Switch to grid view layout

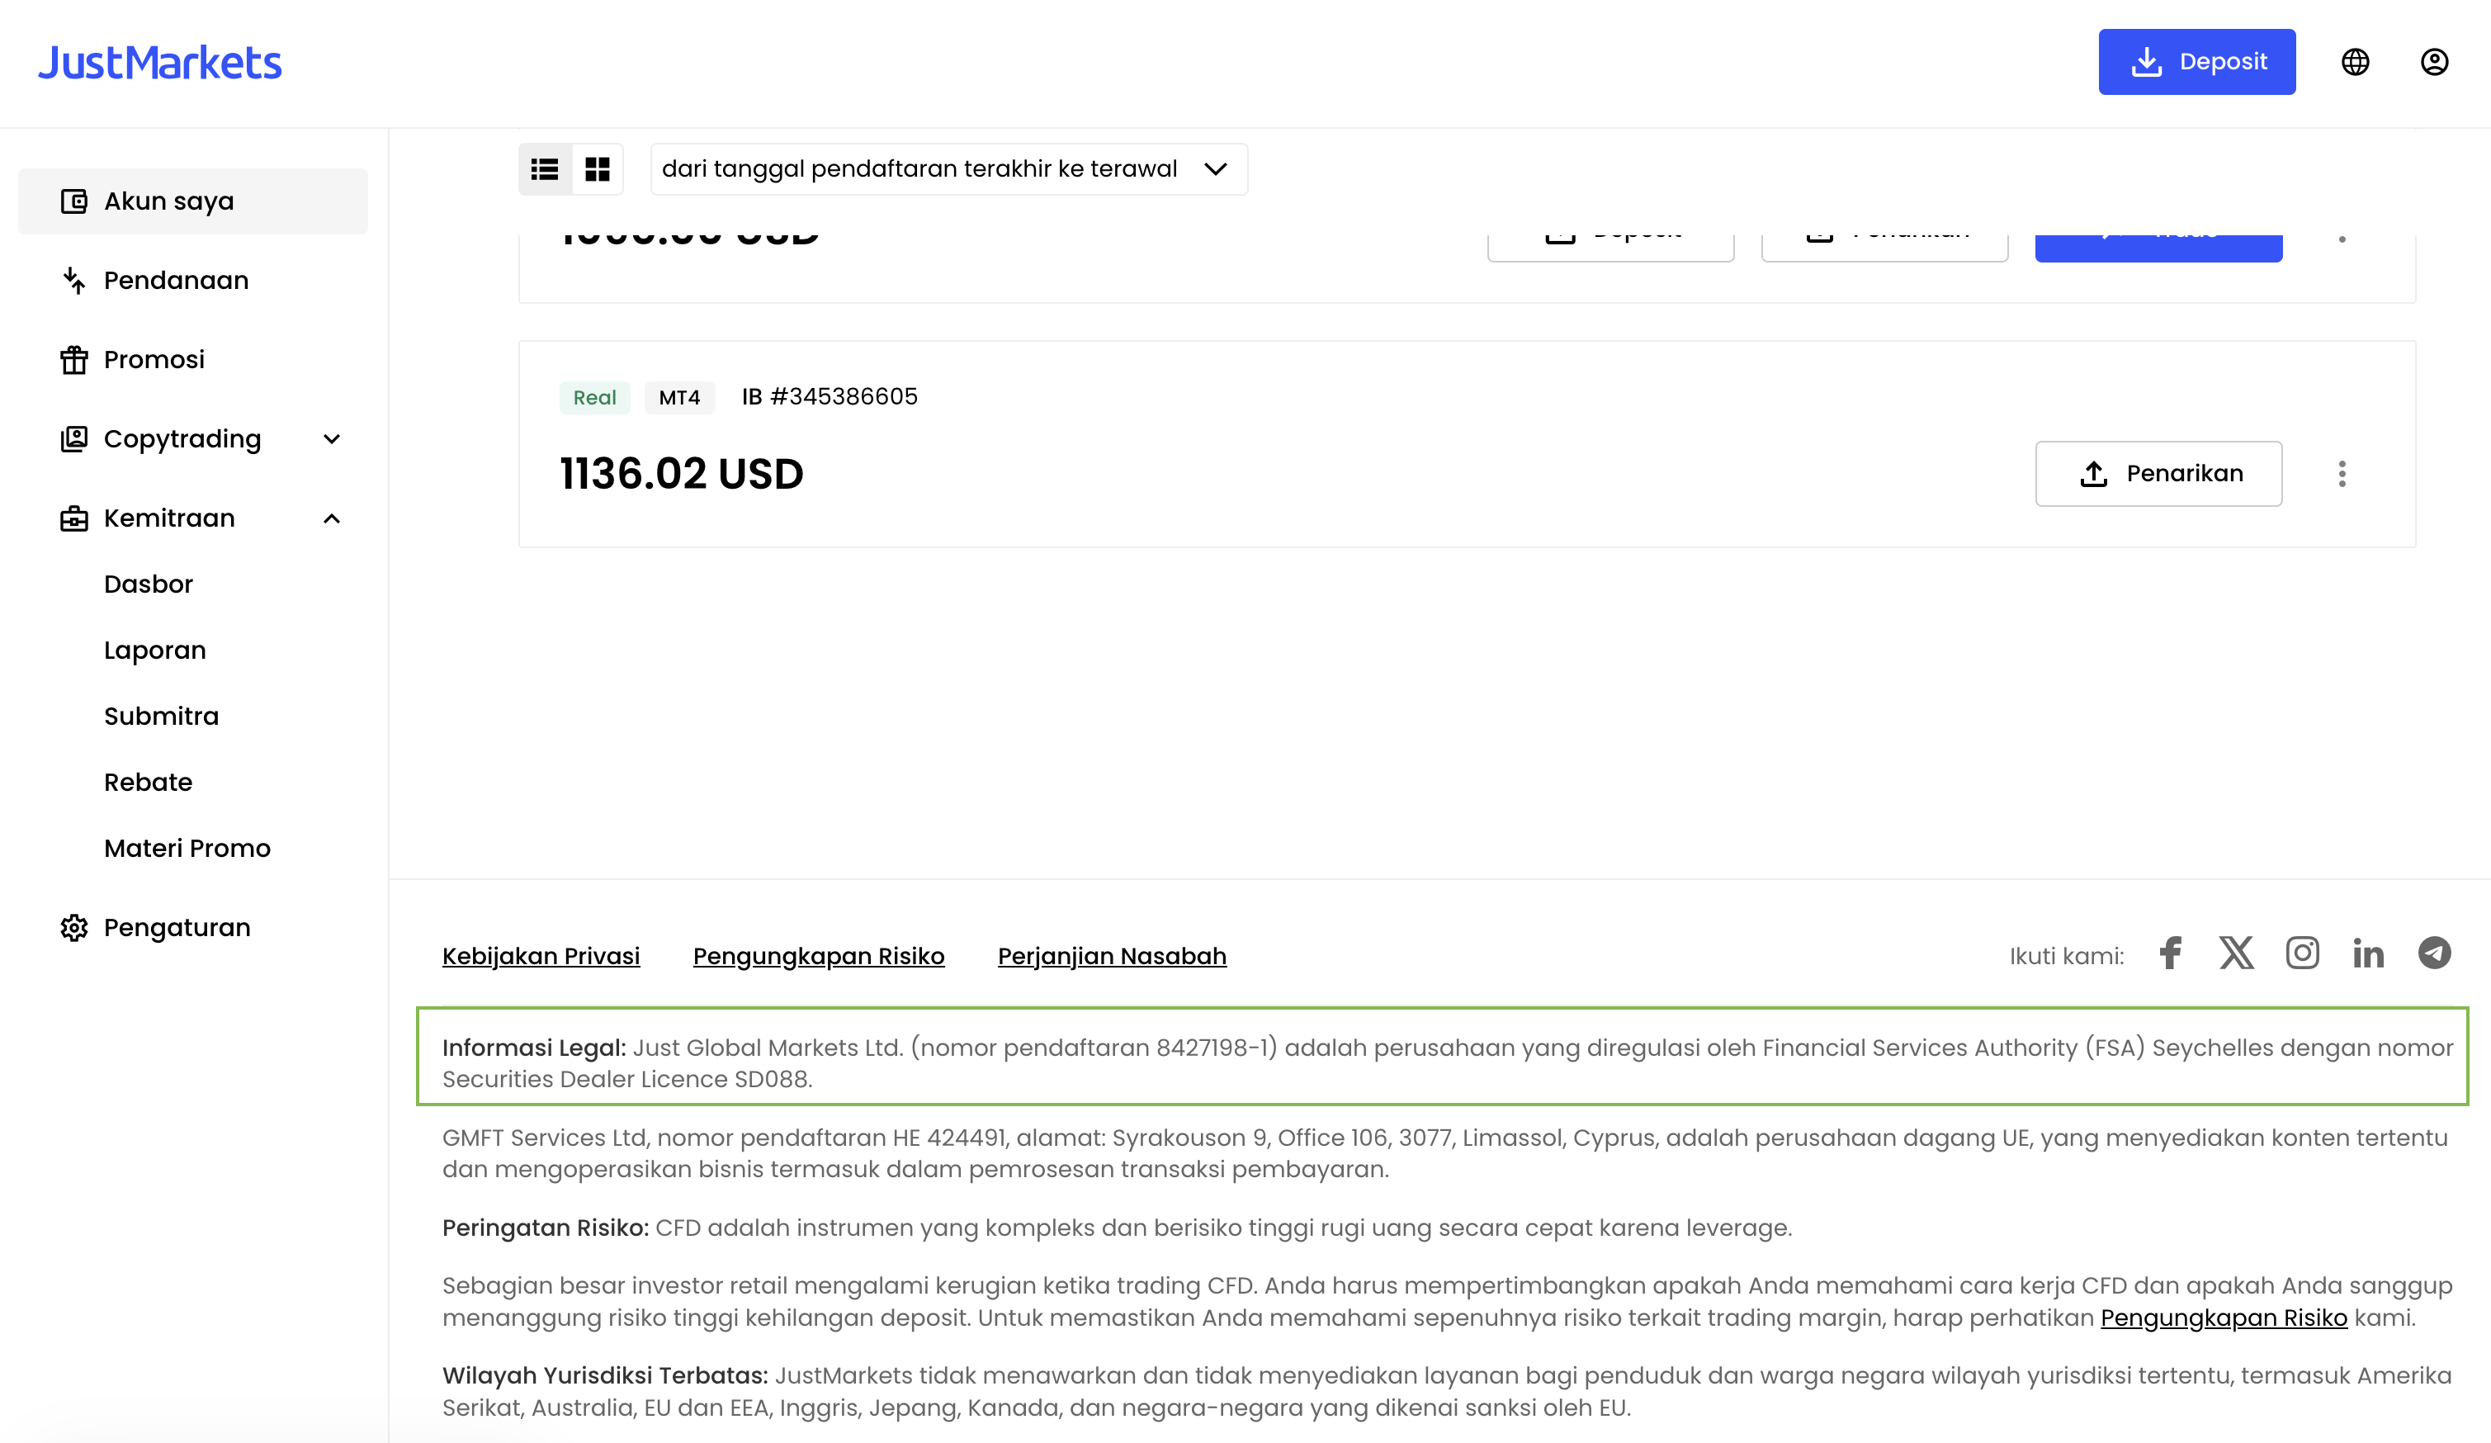(x=597, y=169)
